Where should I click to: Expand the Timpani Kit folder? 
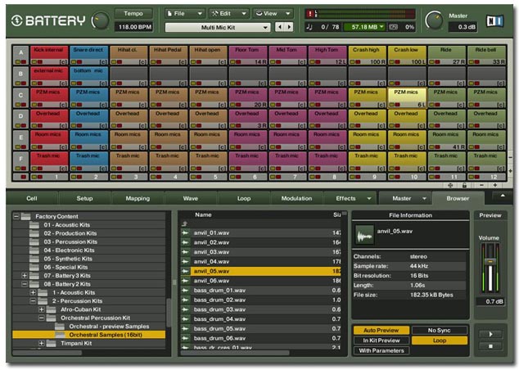(42, 343)
